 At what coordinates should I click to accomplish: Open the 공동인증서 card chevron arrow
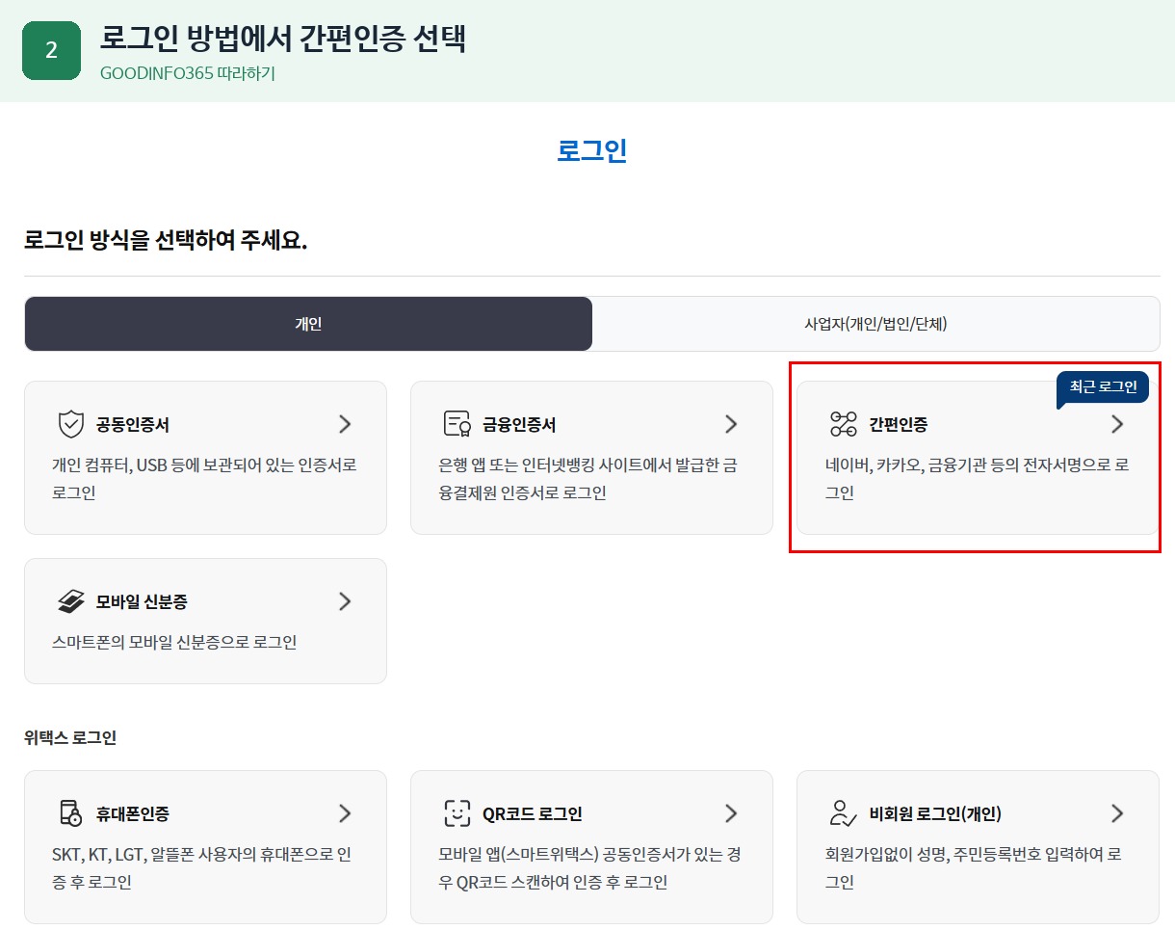[x=345, y=424]
